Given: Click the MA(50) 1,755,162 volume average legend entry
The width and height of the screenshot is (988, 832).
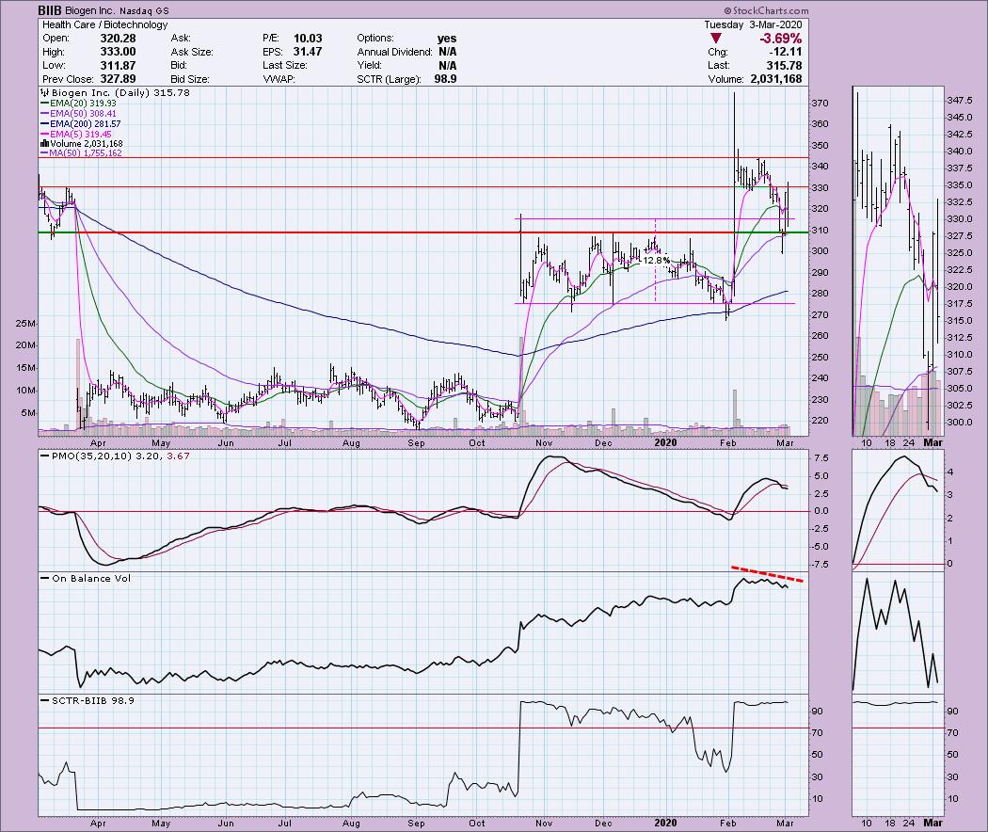Looking at the screenshot, I should [87, 153].
